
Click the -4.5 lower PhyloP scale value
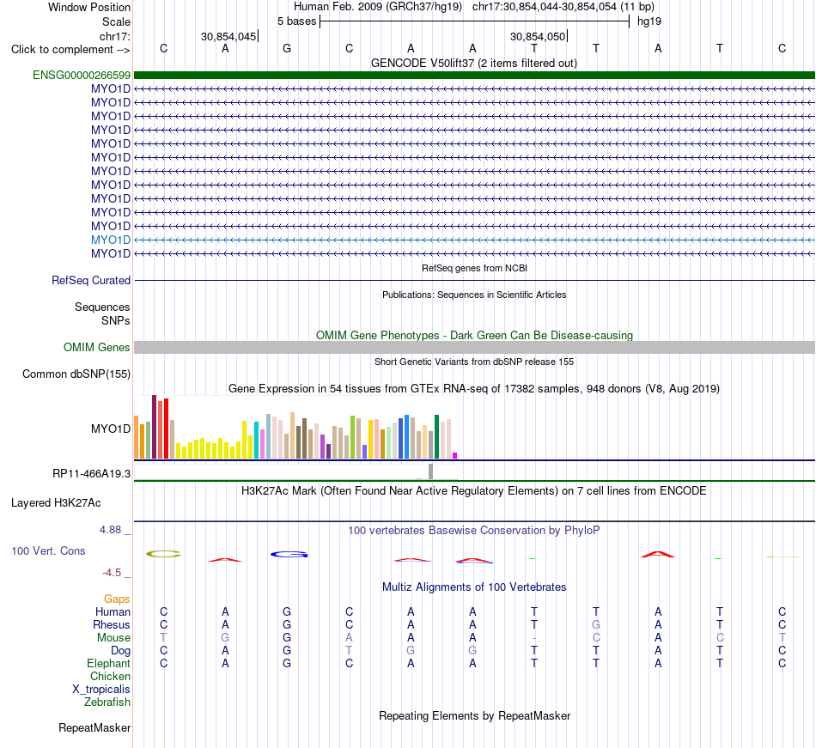click(x=112, y=573)
